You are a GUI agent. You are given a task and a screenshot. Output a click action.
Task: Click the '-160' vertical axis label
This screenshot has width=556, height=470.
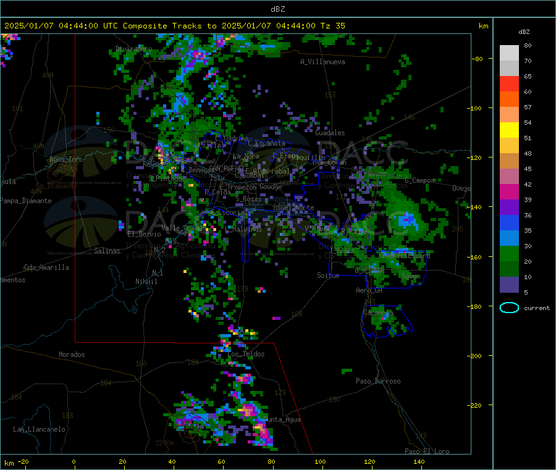click(x=474, y=257)
